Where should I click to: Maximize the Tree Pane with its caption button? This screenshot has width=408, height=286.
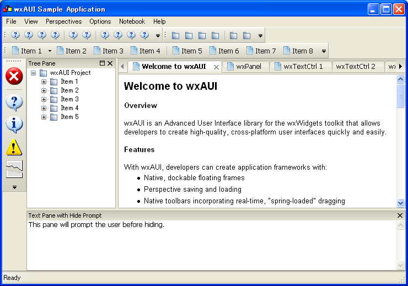tap(102, 63)
